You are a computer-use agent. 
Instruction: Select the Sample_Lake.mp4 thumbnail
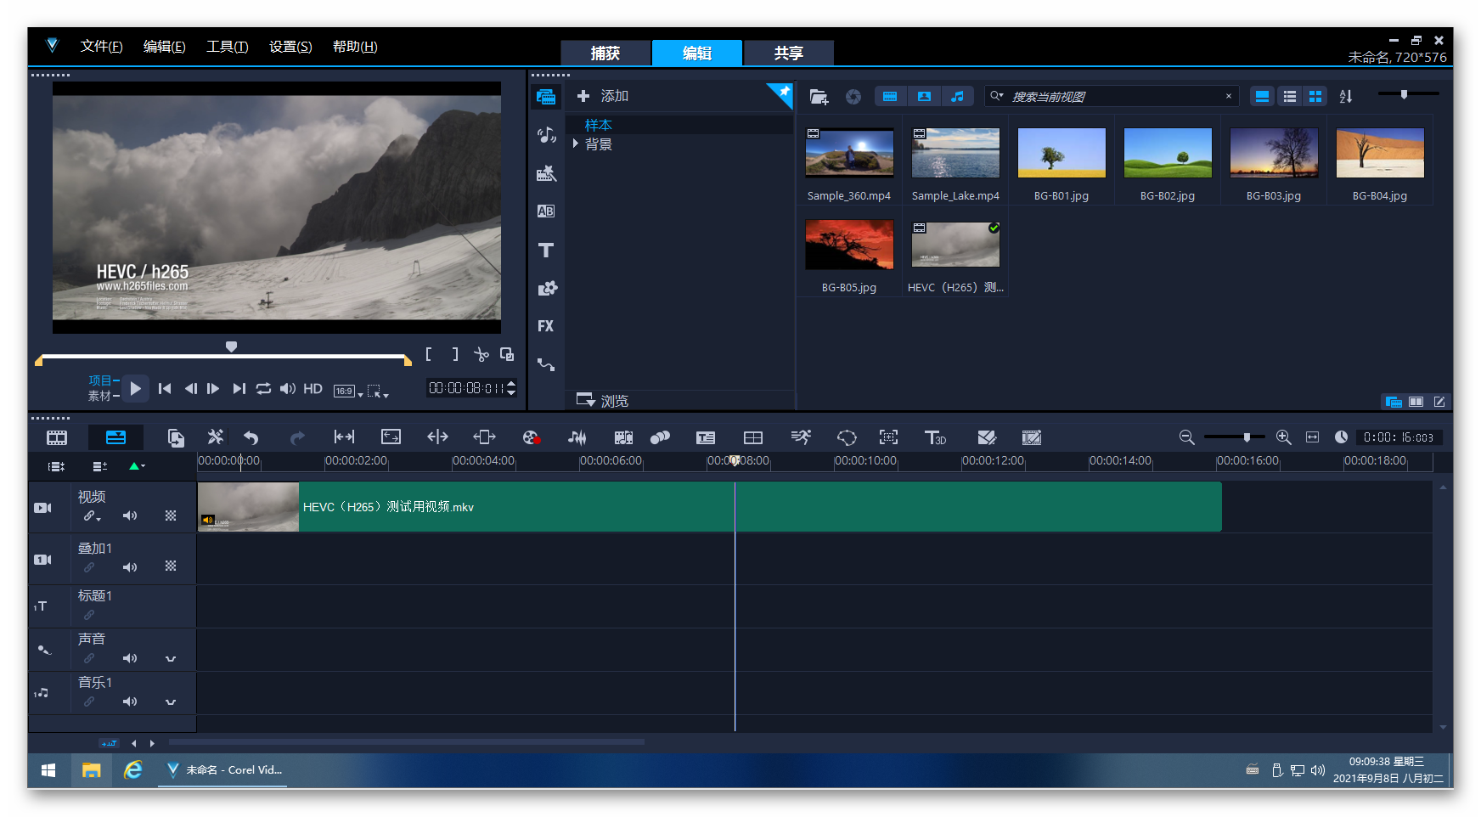pos(955,153)
